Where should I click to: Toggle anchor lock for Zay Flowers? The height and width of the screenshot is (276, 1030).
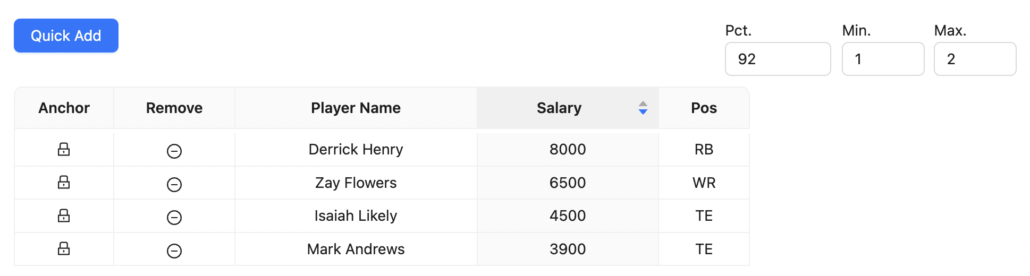[x=64, y=182]
